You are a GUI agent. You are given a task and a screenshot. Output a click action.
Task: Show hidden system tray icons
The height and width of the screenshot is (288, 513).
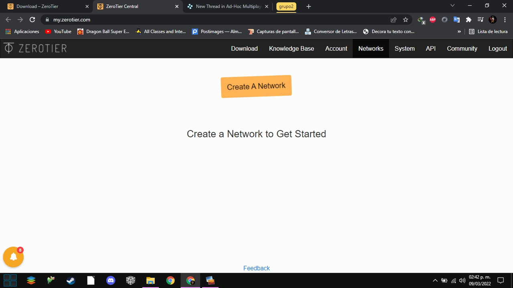pyautogui.click(x=435, y=280)
